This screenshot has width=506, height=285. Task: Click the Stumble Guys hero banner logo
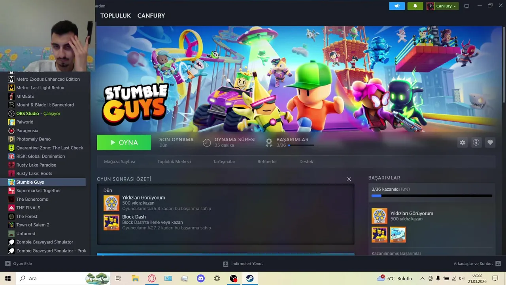pos(136,104)
